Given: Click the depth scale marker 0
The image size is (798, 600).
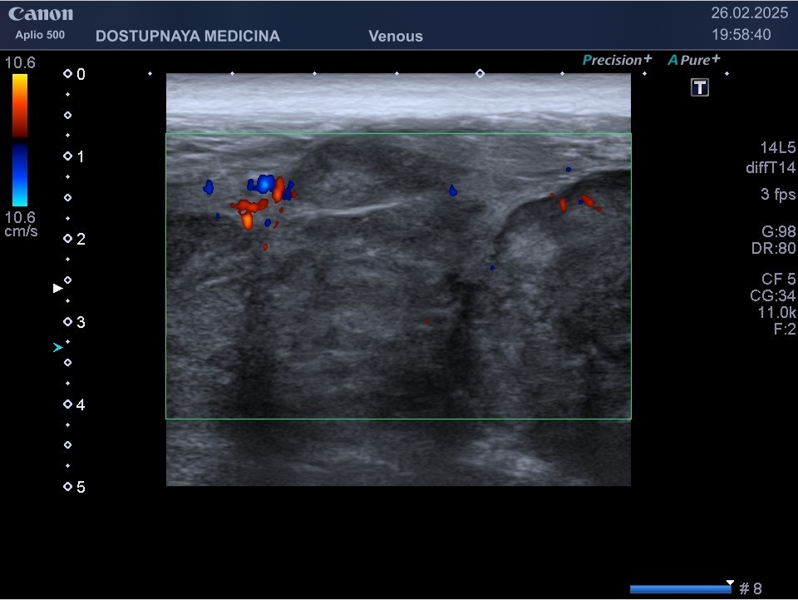Looking at the screenshot, I should 74,74.
